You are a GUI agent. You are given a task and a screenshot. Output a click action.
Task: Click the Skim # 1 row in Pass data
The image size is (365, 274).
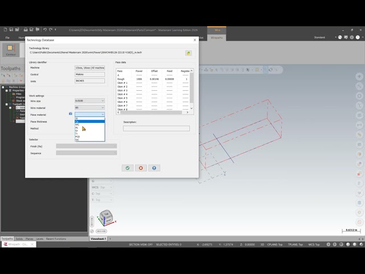[153, 83]
